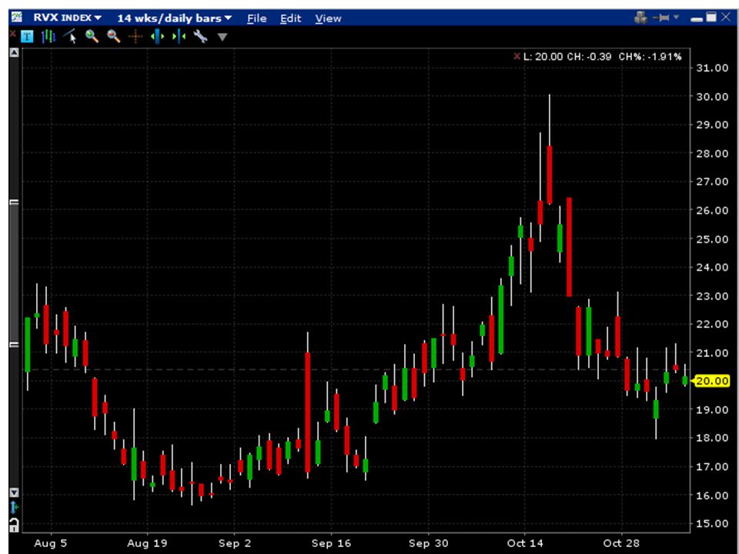739x554 pixels.
Task: Close the toolbar with the small red X
Action: [12, 33]
